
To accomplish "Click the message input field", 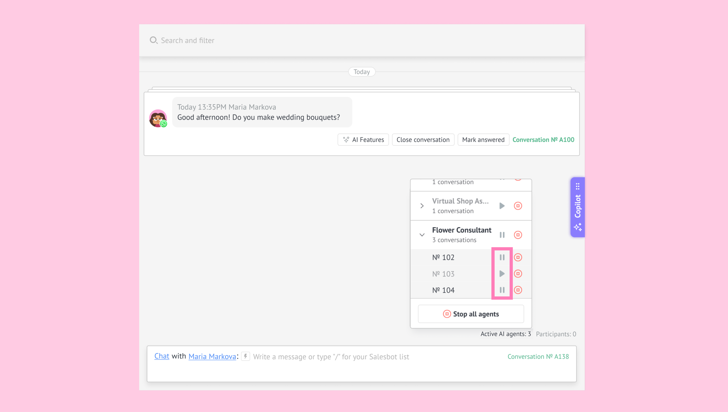I will pyautogui.click(x=331, y=357).
